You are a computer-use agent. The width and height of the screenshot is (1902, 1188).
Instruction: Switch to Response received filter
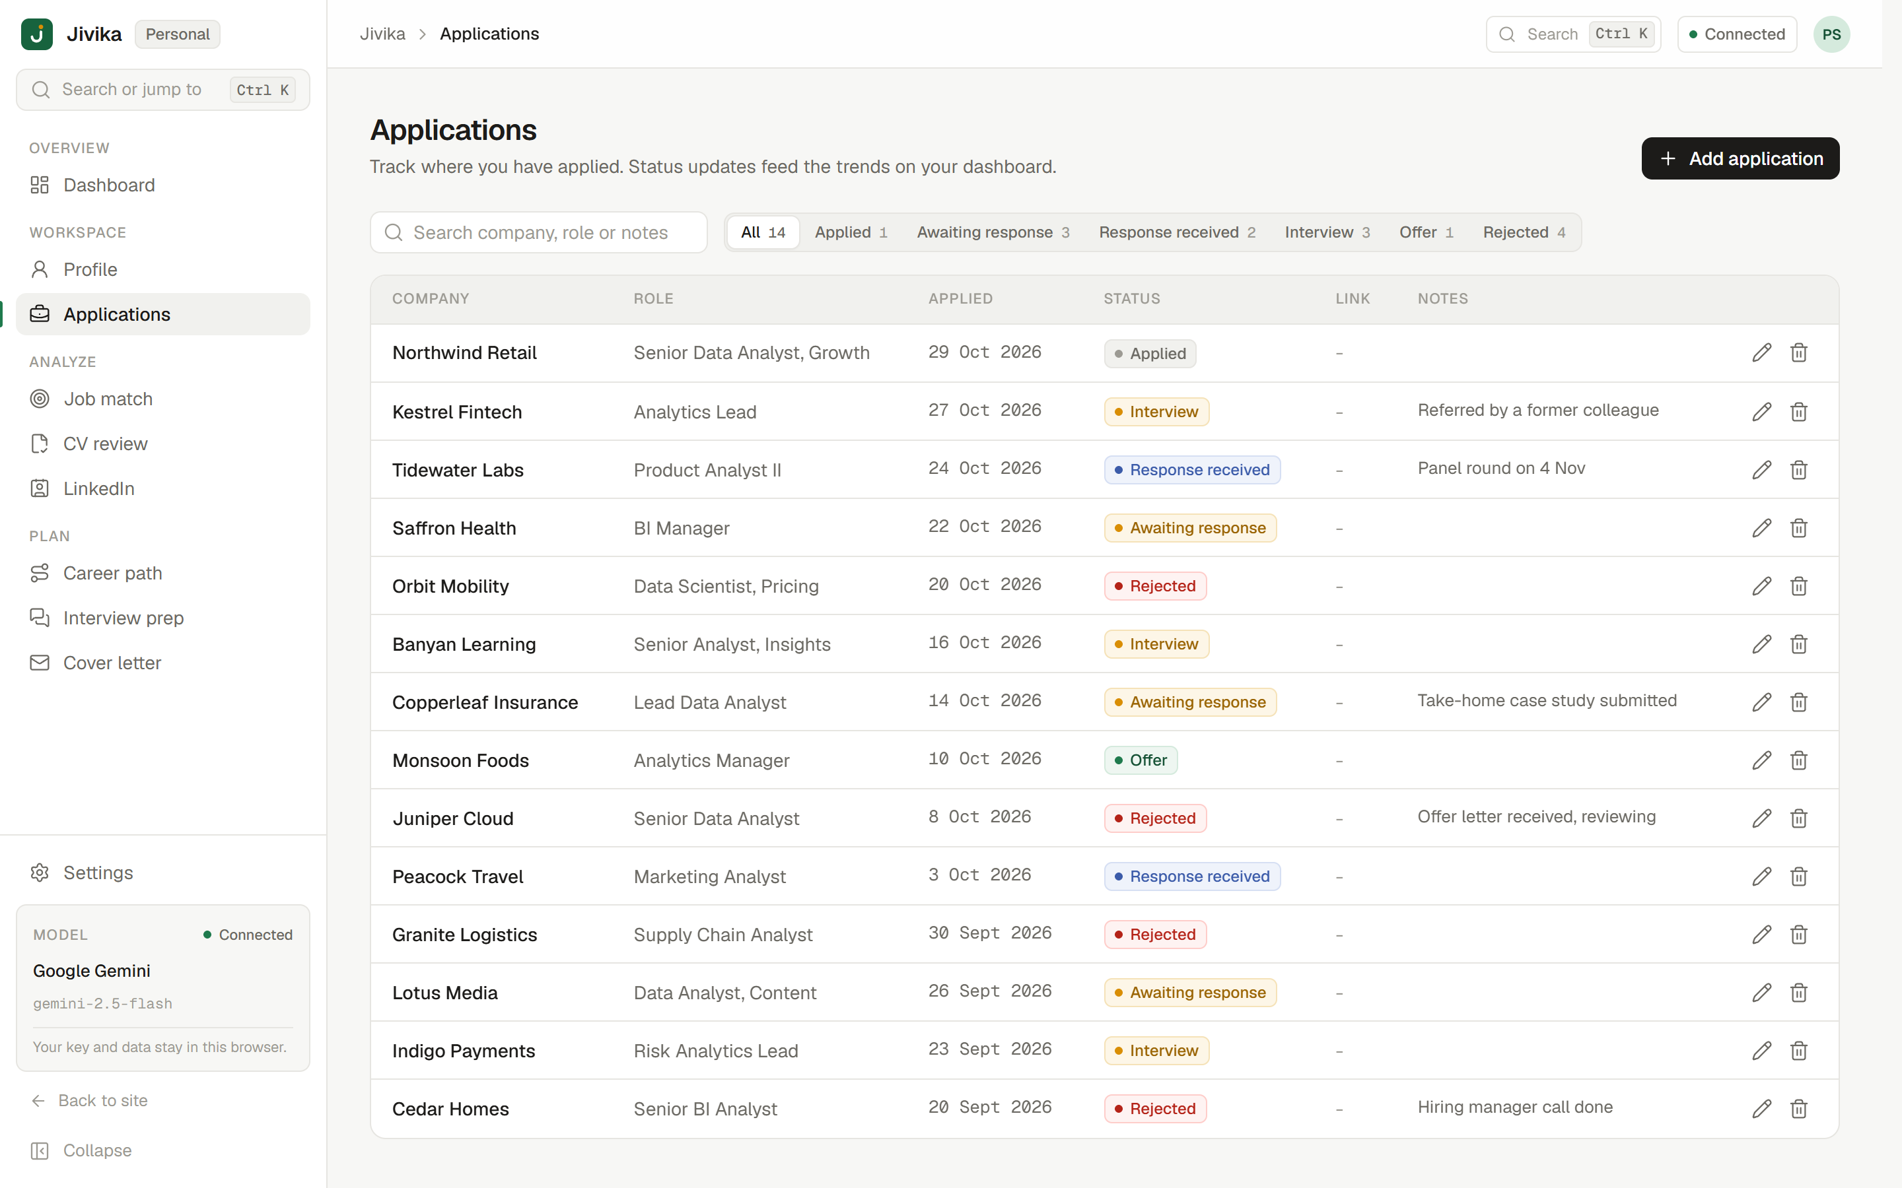click(x=1177, y=232)
